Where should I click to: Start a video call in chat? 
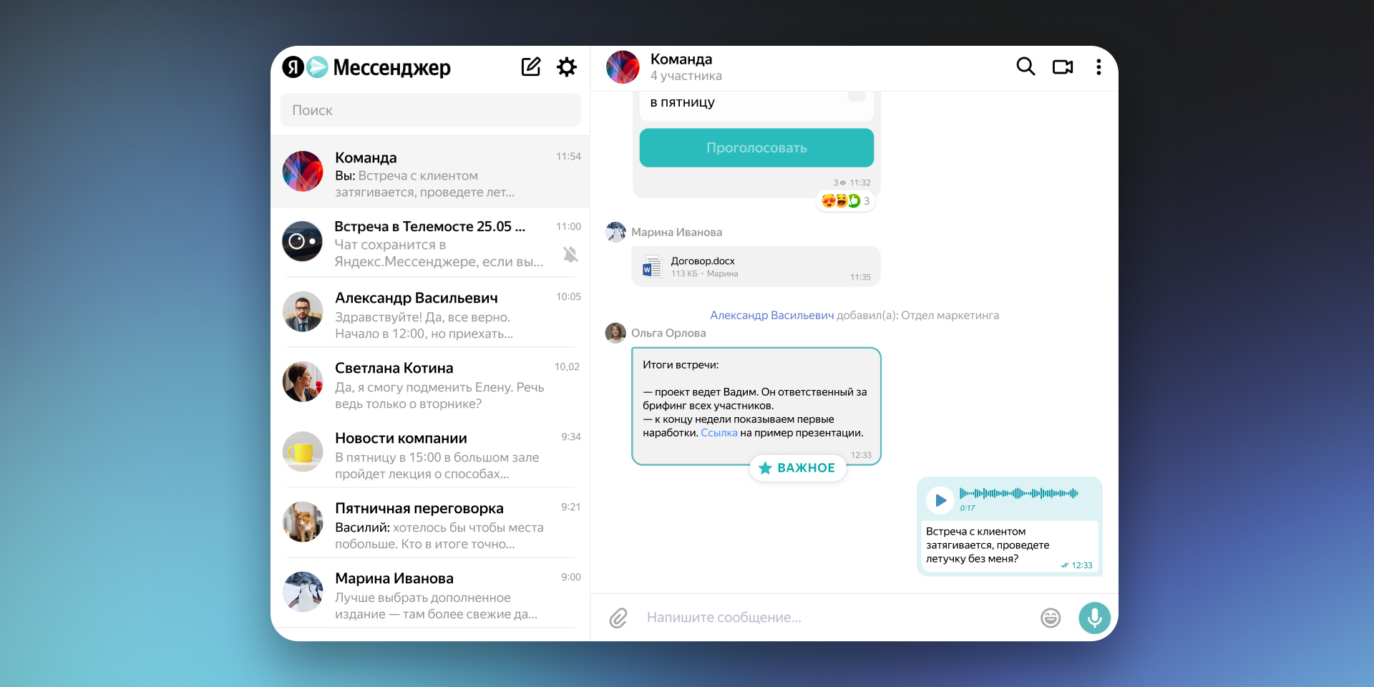[x=1063, y=67]
